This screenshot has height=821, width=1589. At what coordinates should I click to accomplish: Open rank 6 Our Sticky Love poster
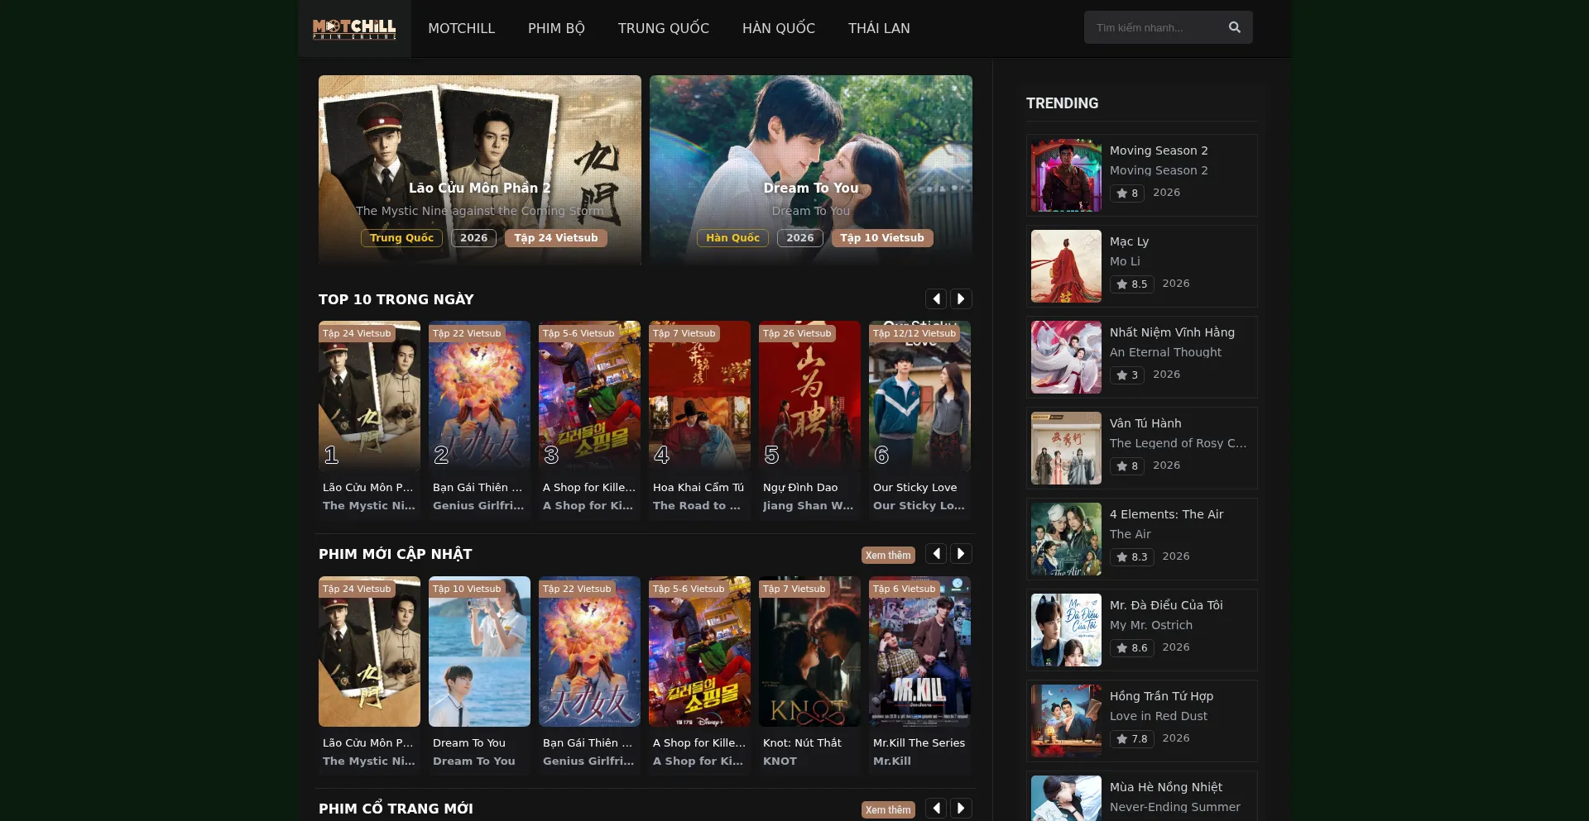coord(919,396)
